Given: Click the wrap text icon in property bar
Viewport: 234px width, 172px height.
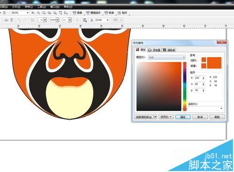Looking at the screenshot, I should coord(85,20).
